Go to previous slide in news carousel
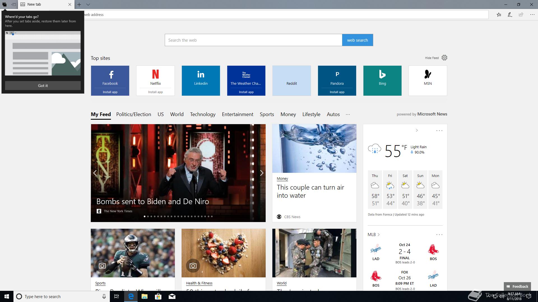The width and height of the screenshot is (538, 302). [95, 173]
